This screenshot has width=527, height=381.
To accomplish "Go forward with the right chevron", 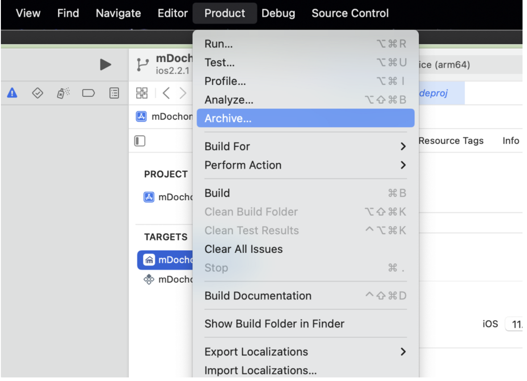I will click(183, 93).
